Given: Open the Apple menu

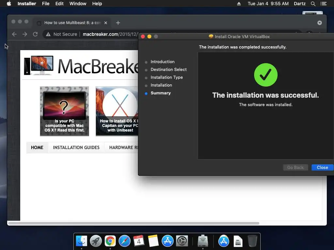Looking at the screenshot, I should pos(9,4).
